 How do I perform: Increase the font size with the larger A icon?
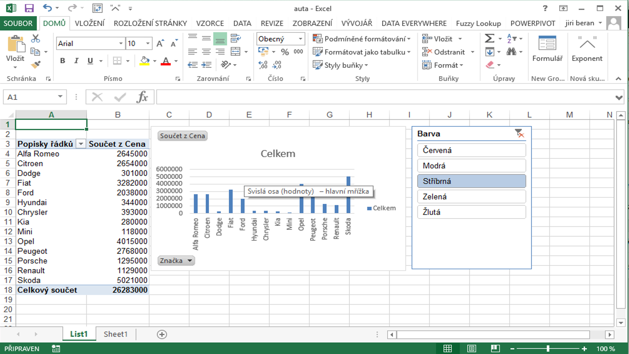[160, 44]
